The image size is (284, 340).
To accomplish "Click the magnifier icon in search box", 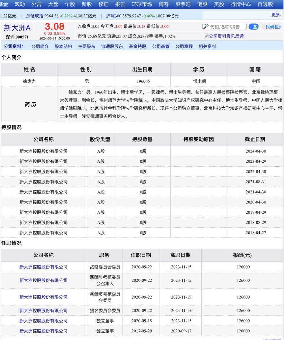I will point(206,27).
